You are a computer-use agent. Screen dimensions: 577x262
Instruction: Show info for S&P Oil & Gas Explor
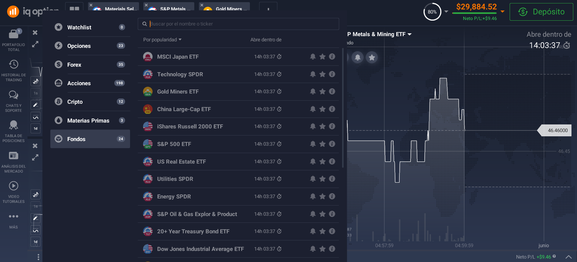(x=332, y=214)
